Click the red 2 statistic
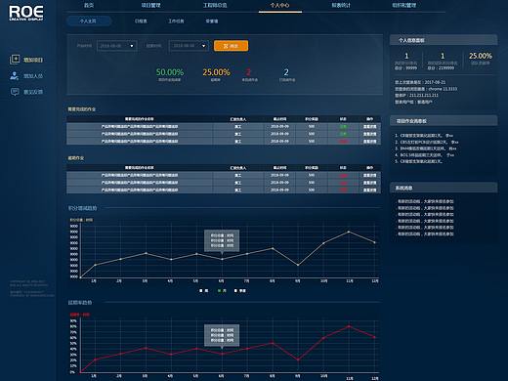The width and height of the screenshot is (508, 381). pyautogui.click(x=248, y=72)
